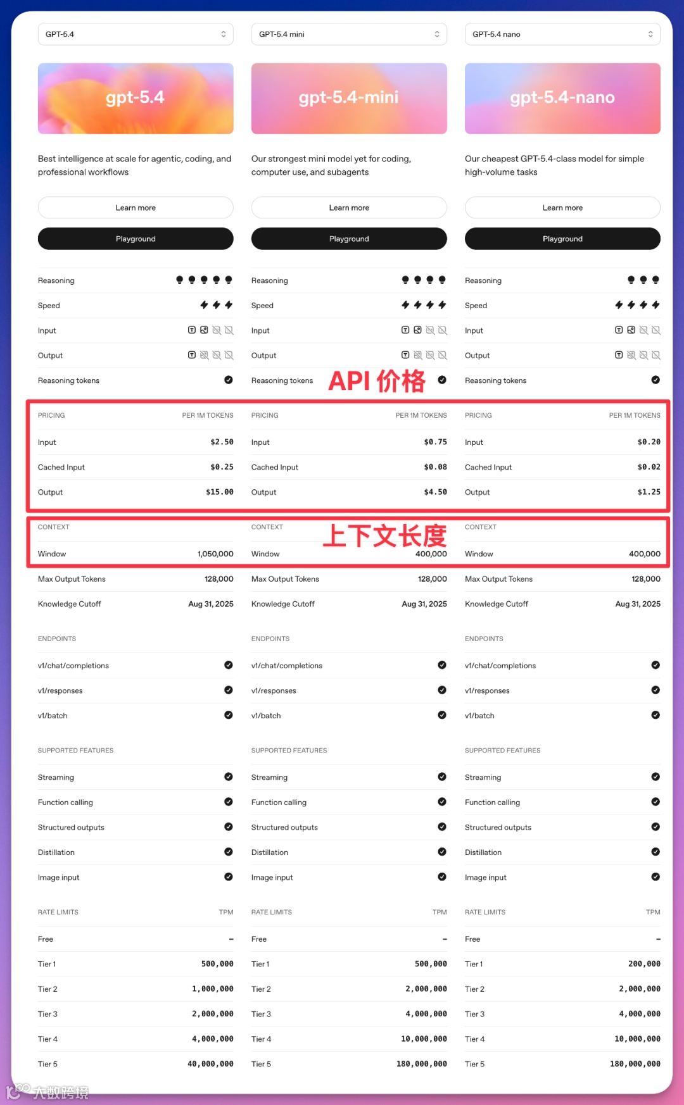Click Learn more under GPT-5.4 nano
This screenshot has height=1105, width=684.
point(562,208)
